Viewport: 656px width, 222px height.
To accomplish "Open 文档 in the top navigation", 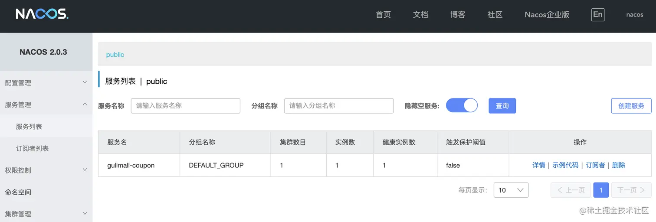I will [420, 15].
